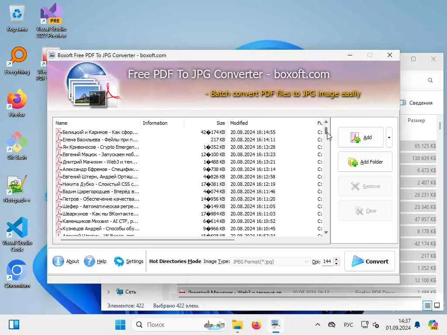Viewport: 447px width, 335px height.
Task: Switch input language via РУС indicator
Action: point(348,325)
